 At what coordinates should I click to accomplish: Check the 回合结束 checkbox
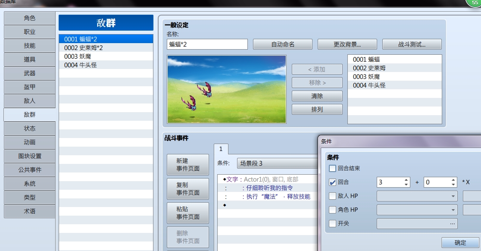point(332,168)
